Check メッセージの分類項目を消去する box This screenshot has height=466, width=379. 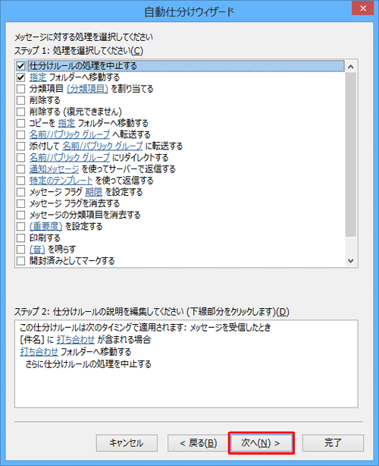20,215
